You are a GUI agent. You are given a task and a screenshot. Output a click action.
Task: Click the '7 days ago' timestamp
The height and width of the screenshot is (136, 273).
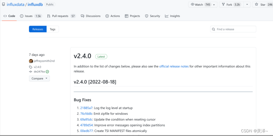click(37, 55)
